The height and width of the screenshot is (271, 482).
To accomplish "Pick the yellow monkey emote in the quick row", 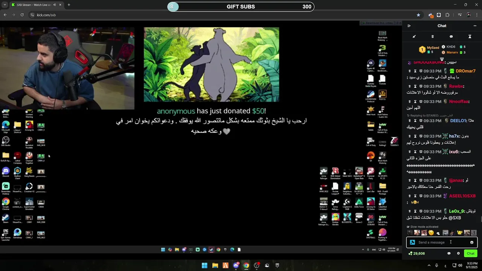I will pos(460,233).
